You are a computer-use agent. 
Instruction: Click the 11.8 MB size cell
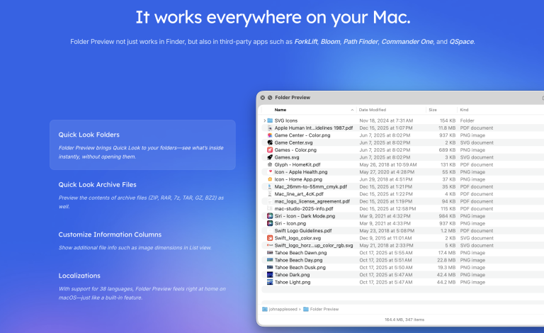click(x=447, y=128)
